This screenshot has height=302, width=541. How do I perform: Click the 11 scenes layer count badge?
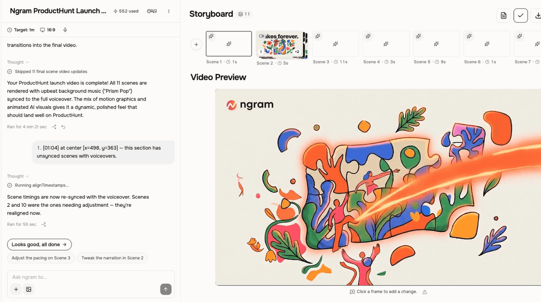coord(244,14)
